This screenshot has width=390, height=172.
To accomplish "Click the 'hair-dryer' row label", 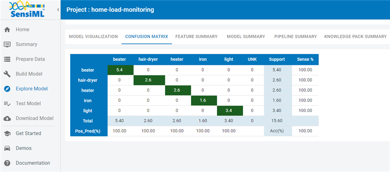I will (x=88, y=80).
